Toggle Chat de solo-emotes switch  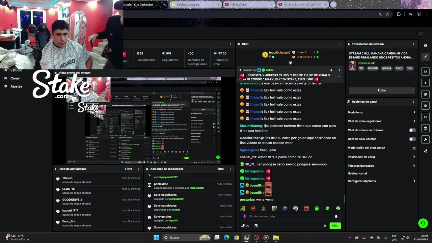412,139
